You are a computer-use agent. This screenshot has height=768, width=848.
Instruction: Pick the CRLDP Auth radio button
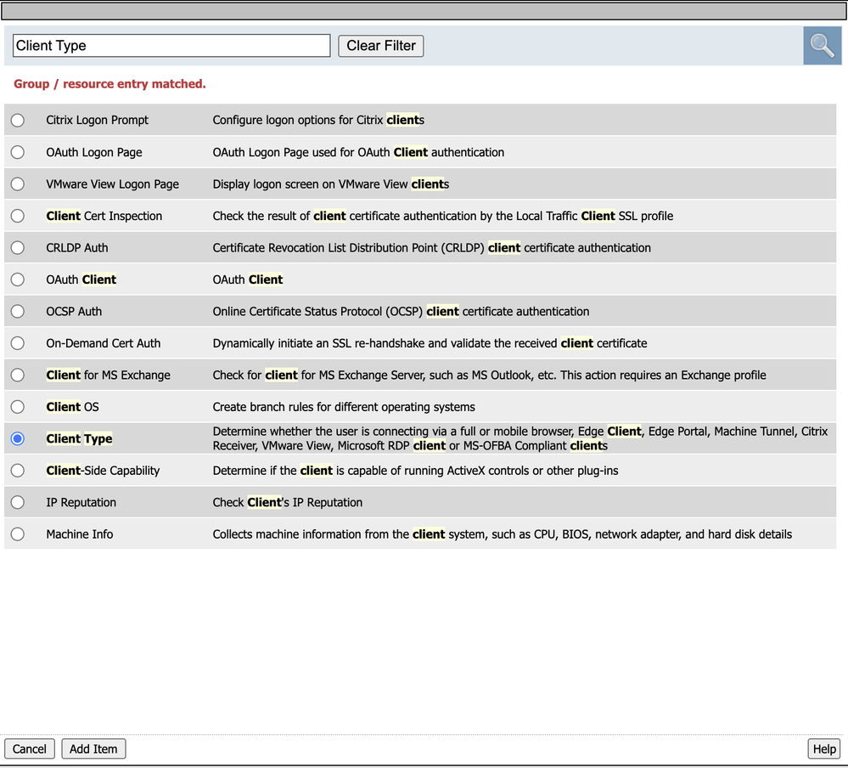[x=17, y=248]
